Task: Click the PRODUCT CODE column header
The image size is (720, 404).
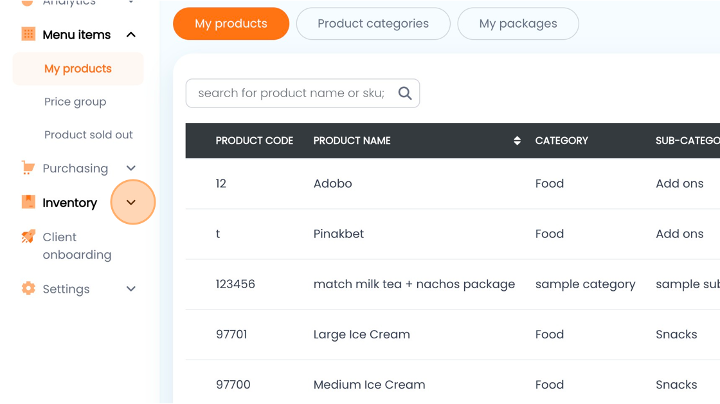Action: tap(255, 141)
